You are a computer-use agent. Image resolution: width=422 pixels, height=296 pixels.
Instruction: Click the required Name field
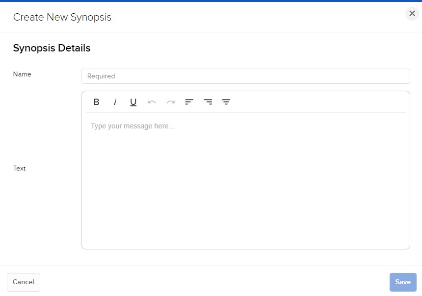(x=245, y=76)
